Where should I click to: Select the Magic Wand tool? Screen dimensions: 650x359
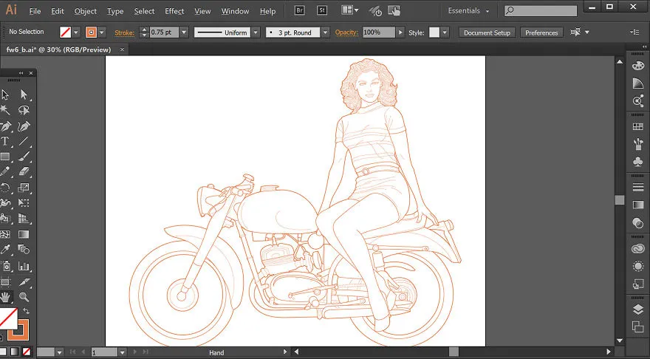[x=5, y=110]
